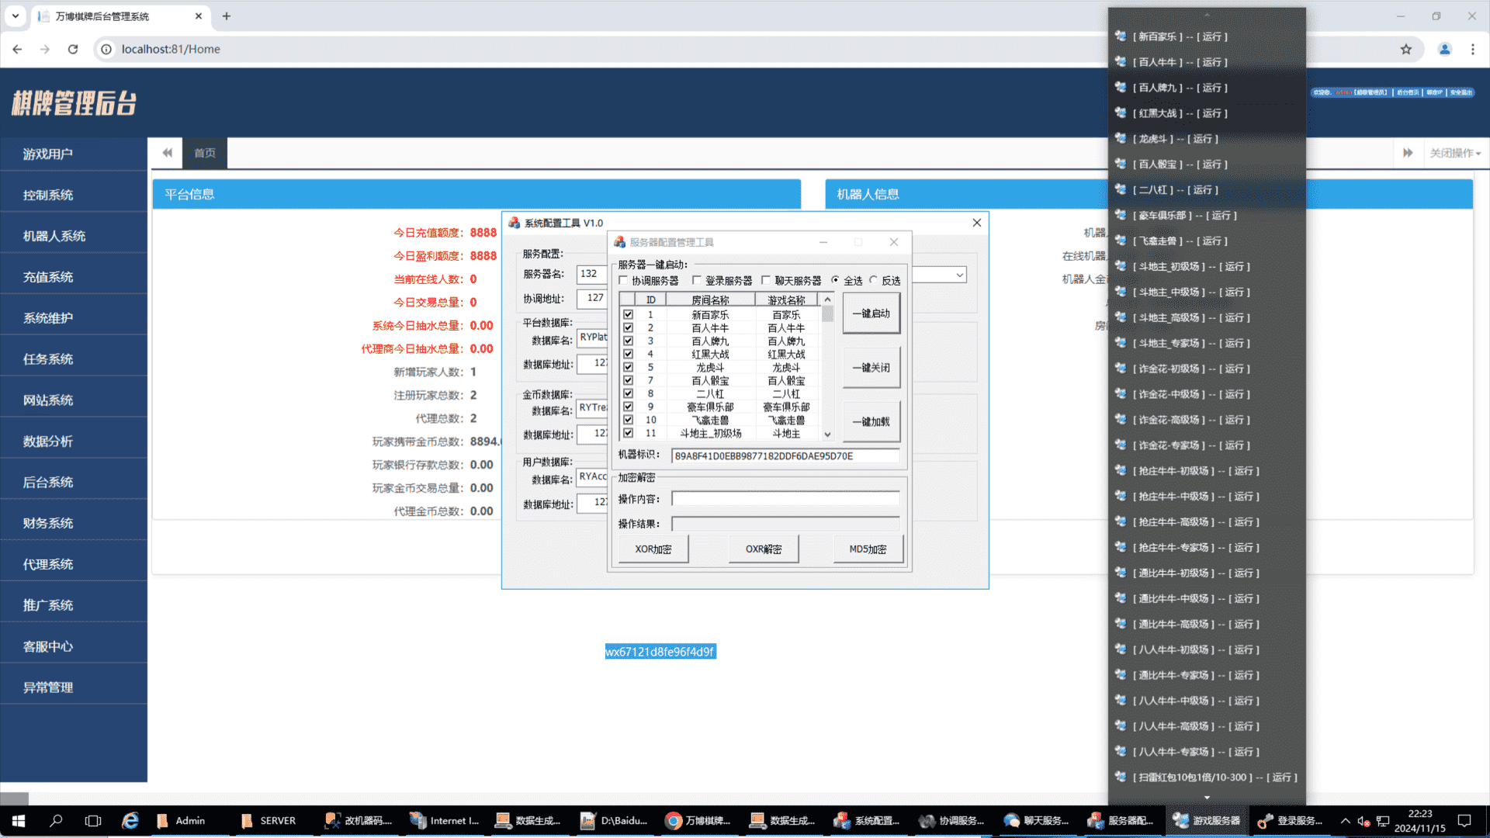Click the 龙虎斗 running server entry icon
Viewport: 1490px width, 838px height.
pyautogui.click(x=1120, y=138)
